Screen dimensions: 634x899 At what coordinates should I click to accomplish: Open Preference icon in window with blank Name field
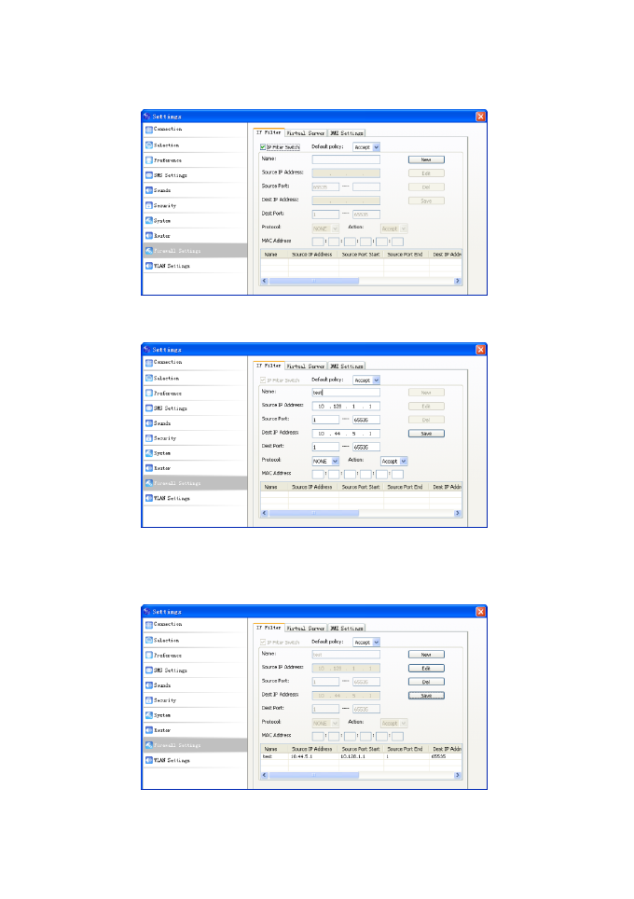(149, 160)
